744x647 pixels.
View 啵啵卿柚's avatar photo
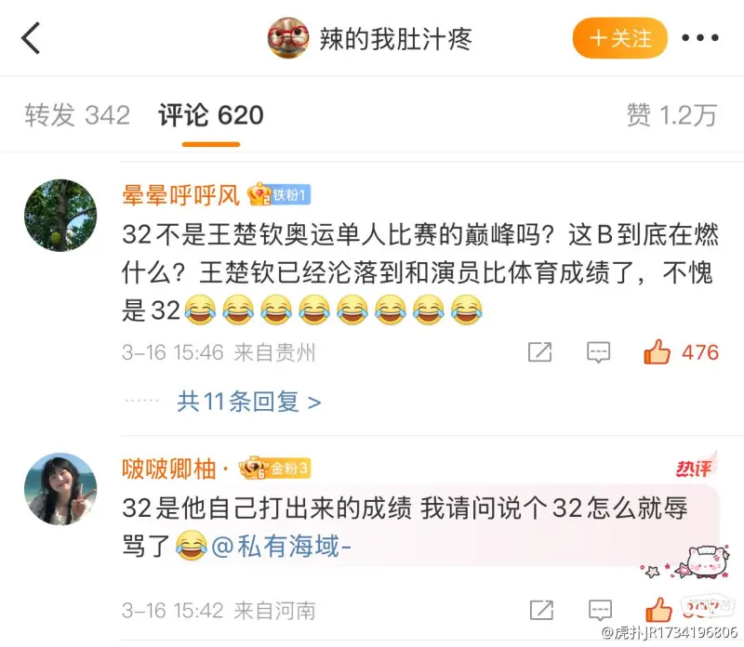click(60, 489)
